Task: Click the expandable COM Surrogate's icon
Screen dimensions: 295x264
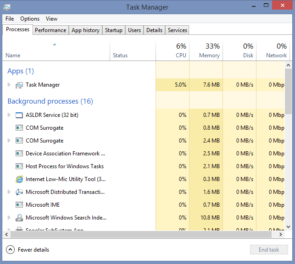Action: [x=19, y=141]
